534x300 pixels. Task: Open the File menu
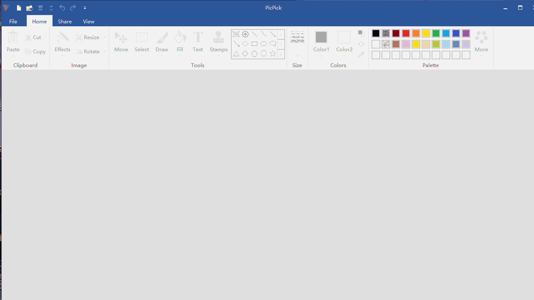(x=13, y=21)
